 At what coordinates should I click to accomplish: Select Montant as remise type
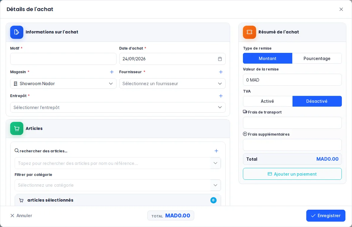click(268, 58)
